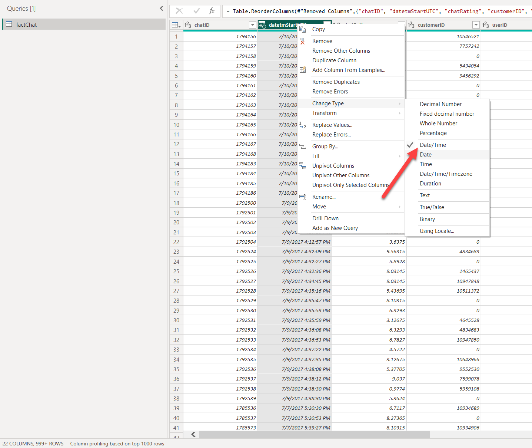The width and height of the screenshot is (532, 448).
Task: Choose Add as New Query
Action: point(335,228)
